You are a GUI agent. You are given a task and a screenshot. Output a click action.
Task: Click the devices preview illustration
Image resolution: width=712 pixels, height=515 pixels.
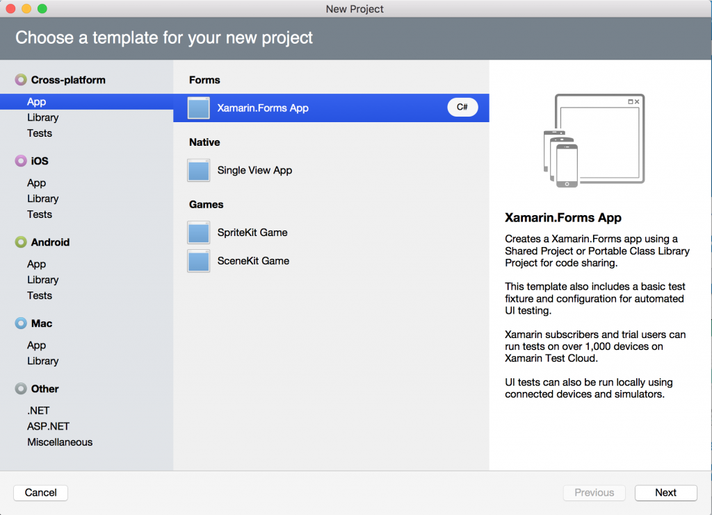click(x=594, y=140)
